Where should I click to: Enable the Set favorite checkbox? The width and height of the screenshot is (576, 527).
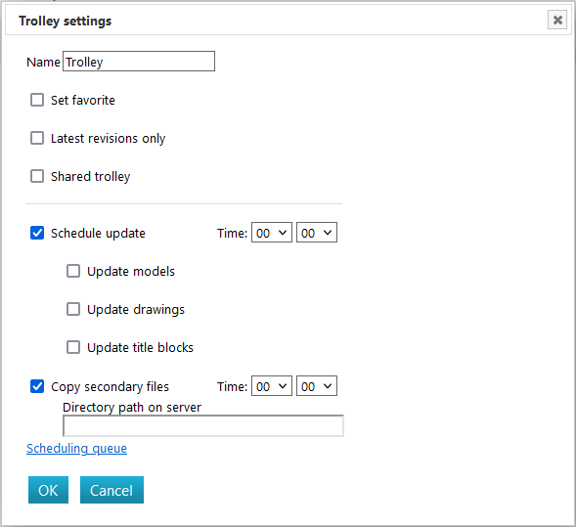(x=37, y=100)
